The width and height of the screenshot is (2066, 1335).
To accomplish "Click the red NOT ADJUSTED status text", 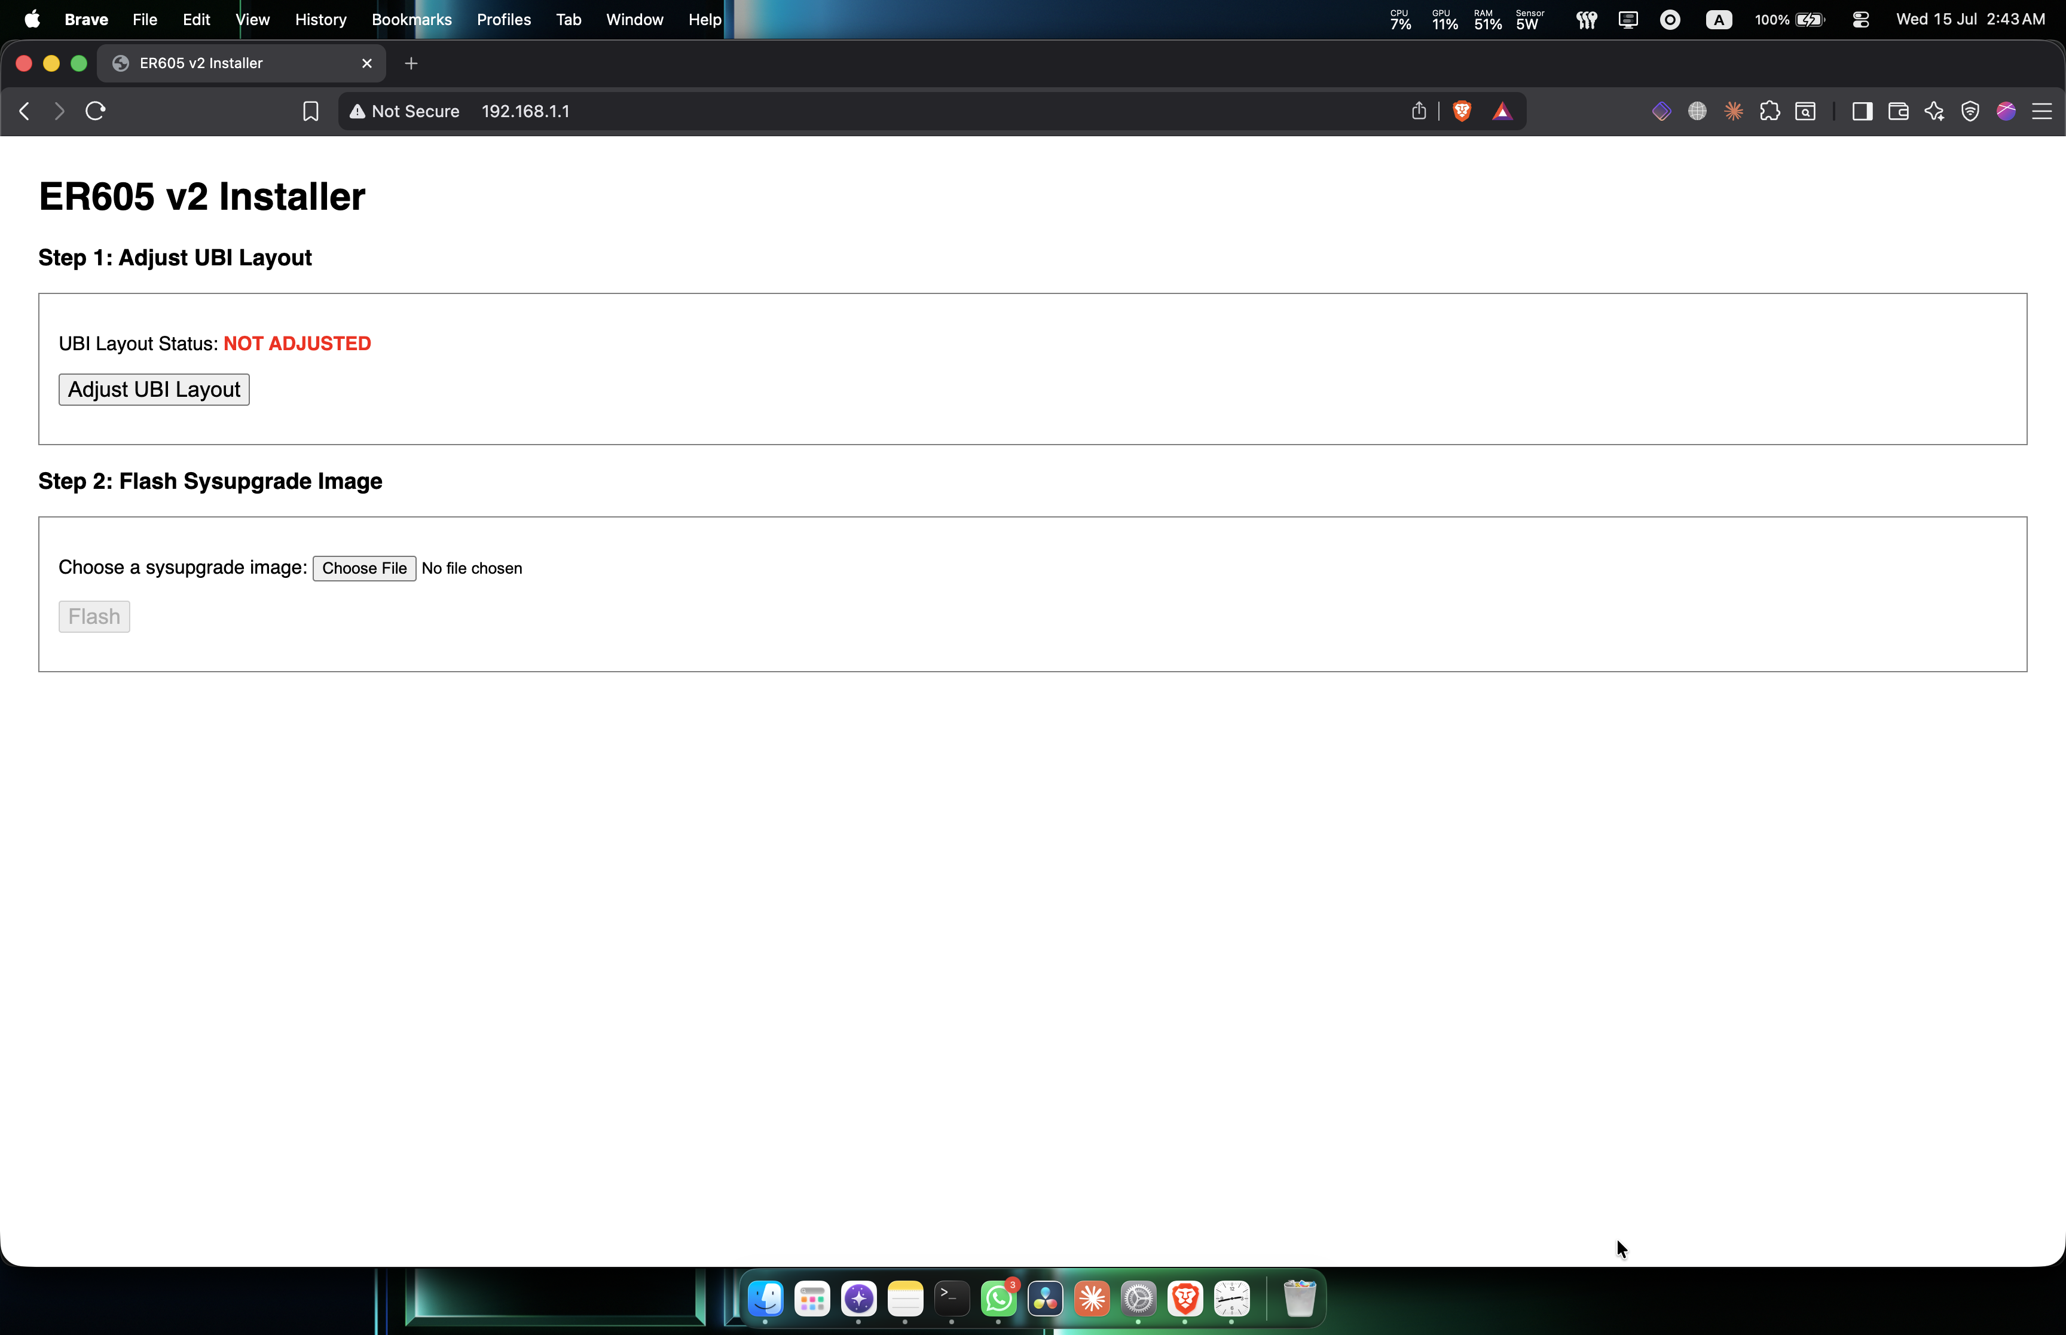I will [297, 343].
